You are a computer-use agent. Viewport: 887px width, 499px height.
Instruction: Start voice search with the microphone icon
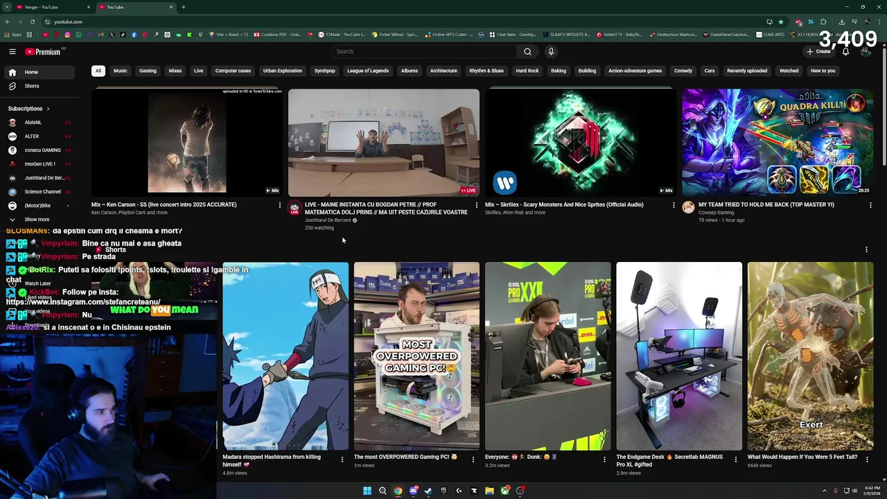click(x=551, y=51)
